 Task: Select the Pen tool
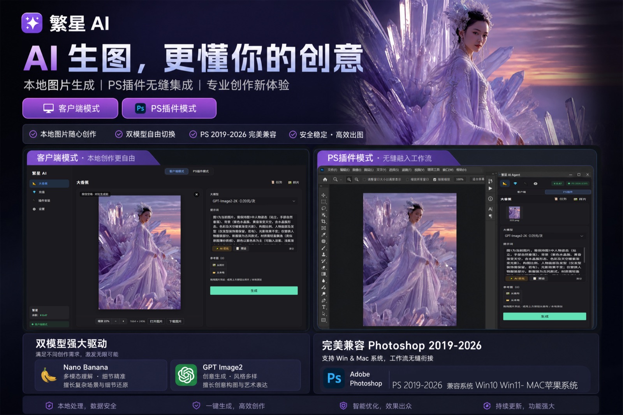coord(323,301)
